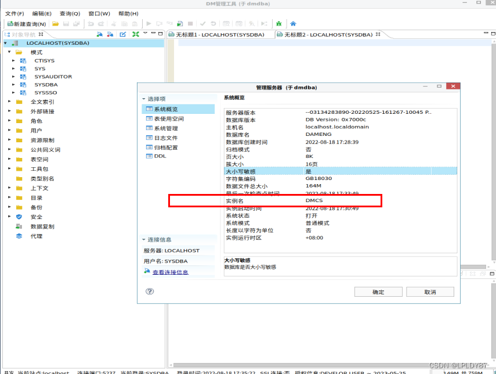Click the 安全 shield icon in tree
This screenshot has width=496, height=374.
pyautogui.click(x=19, y=217)
